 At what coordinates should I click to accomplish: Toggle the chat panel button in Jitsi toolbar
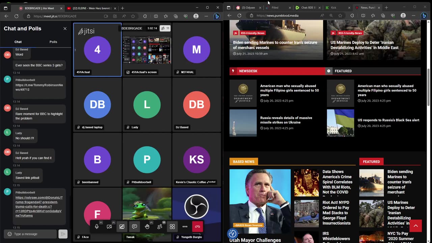pos(134,227)
